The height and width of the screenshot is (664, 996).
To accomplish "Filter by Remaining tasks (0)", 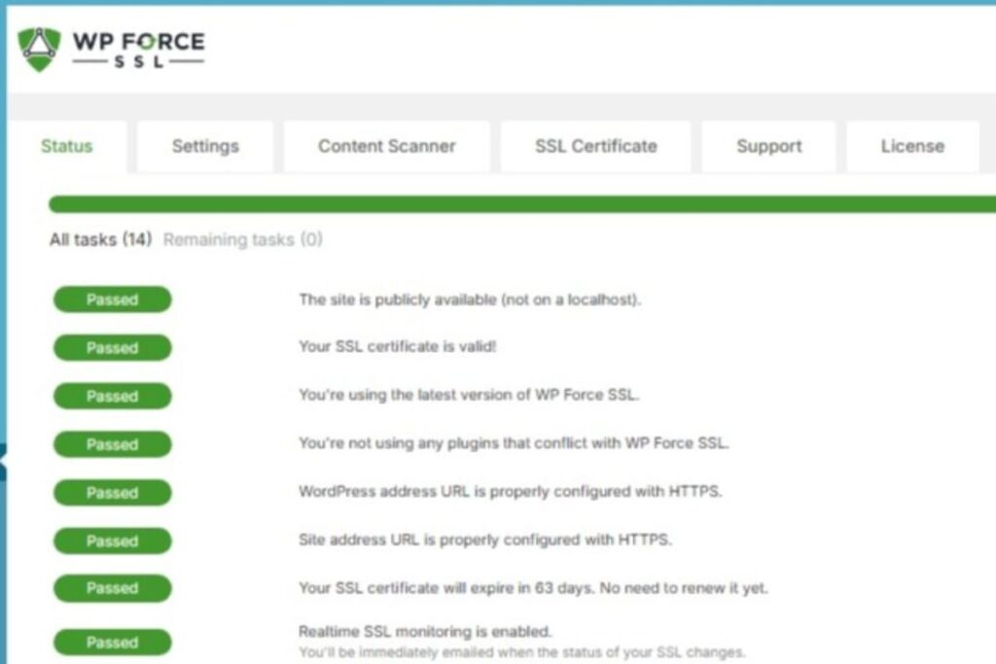I will tap(242, 239).
